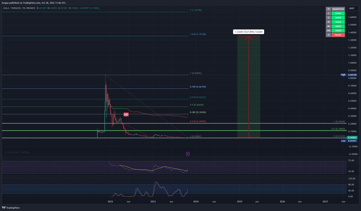Click the 80.00 level on stochastic axis

tap(351, 184)
